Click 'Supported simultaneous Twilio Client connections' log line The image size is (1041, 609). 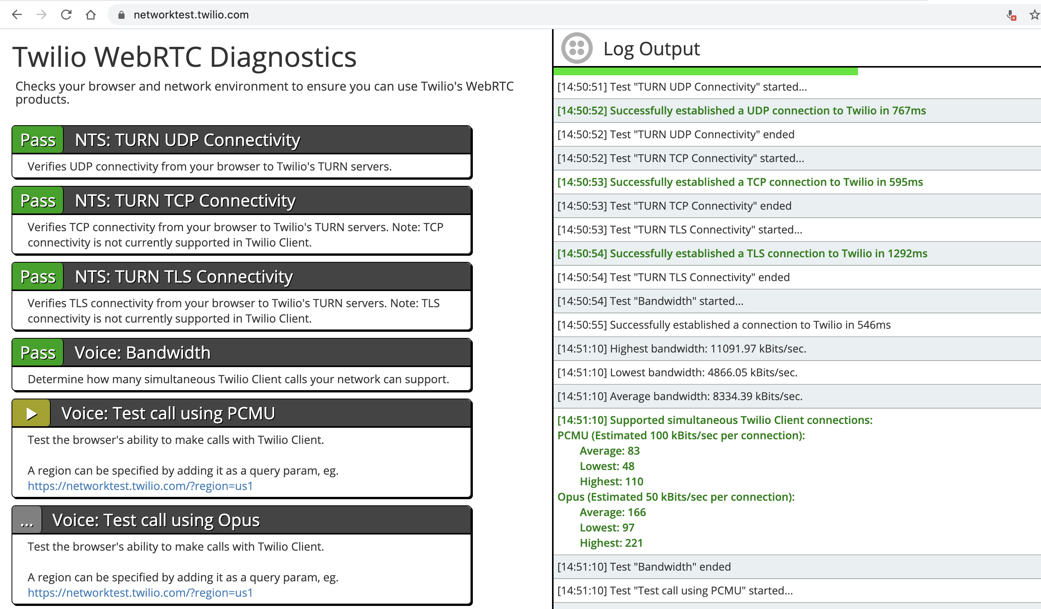click(x=715, y=420)
